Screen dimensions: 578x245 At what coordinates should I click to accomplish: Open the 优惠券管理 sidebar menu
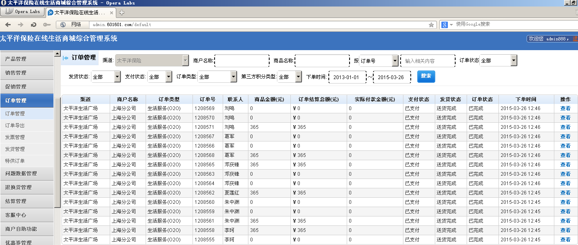27,241
